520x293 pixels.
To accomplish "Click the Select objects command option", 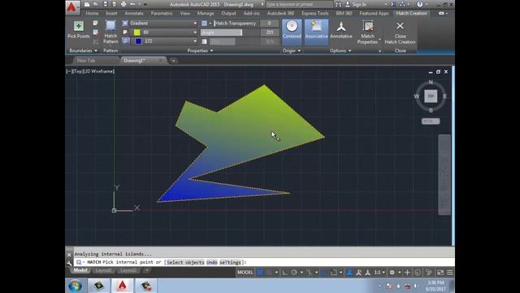I will point(185,262).
